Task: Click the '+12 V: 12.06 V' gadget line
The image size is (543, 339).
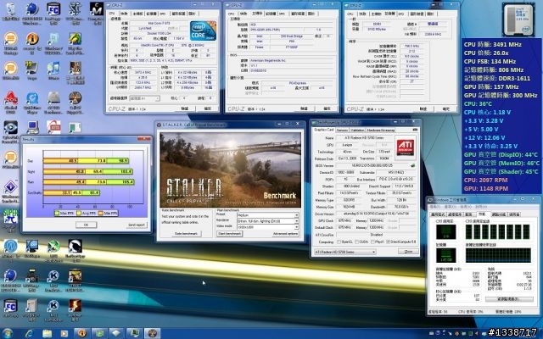Action: 484,137
